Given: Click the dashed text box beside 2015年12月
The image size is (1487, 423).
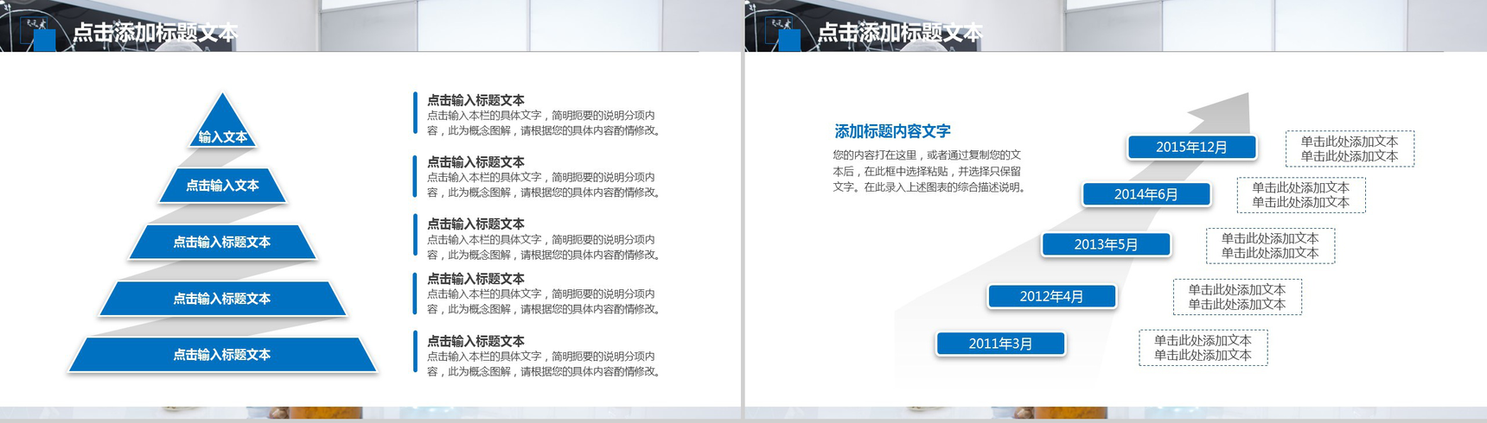Looking at the screenshot, I should 1349,148.
